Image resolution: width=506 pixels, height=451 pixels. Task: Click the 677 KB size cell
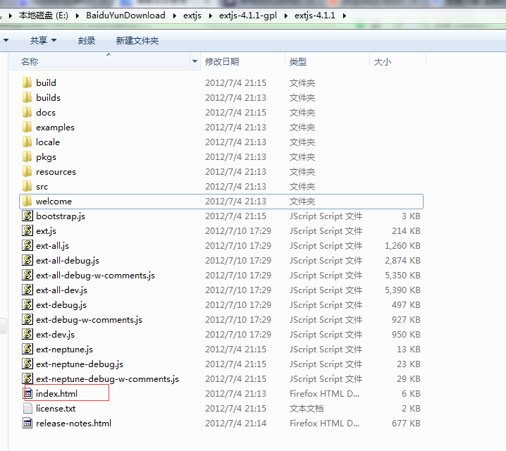click(x=406, y=424)
